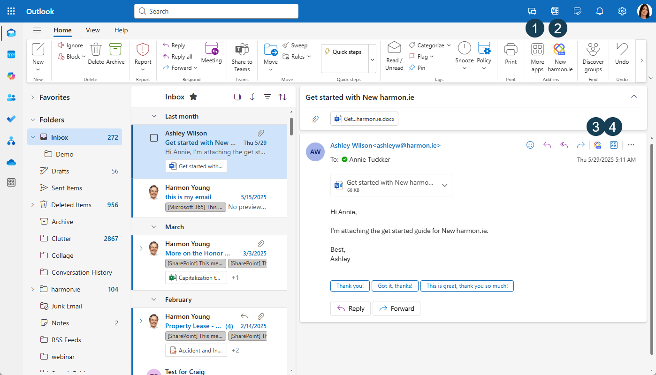656x375 pixels.
Task: Switch to the View tab
Action: (92, 30)
